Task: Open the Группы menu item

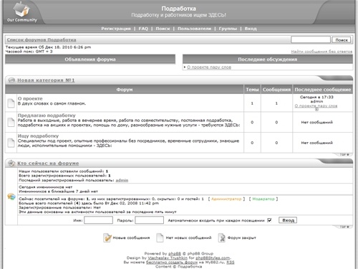Action: coord(228,29)
